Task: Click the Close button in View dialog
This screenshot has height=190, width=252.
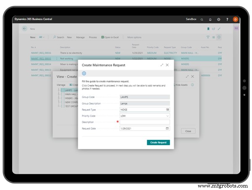Action: pyautogui.click(x=188, y=131)
